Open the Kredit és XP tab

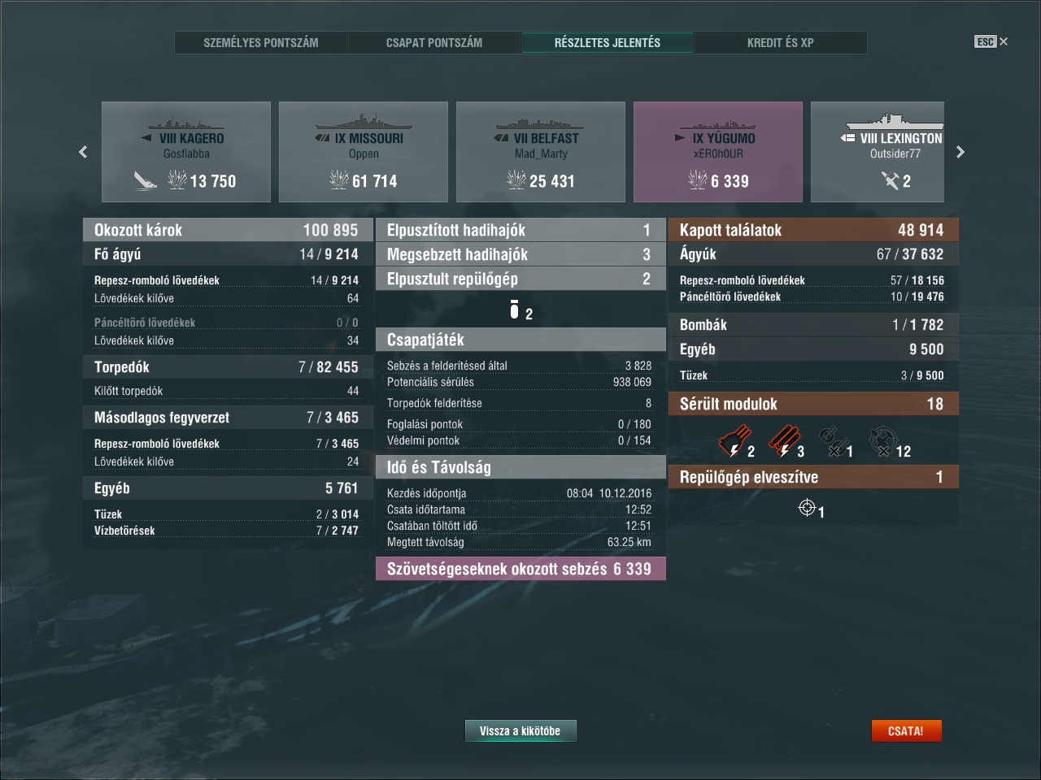pyautogui.click(x=781, y=42)
